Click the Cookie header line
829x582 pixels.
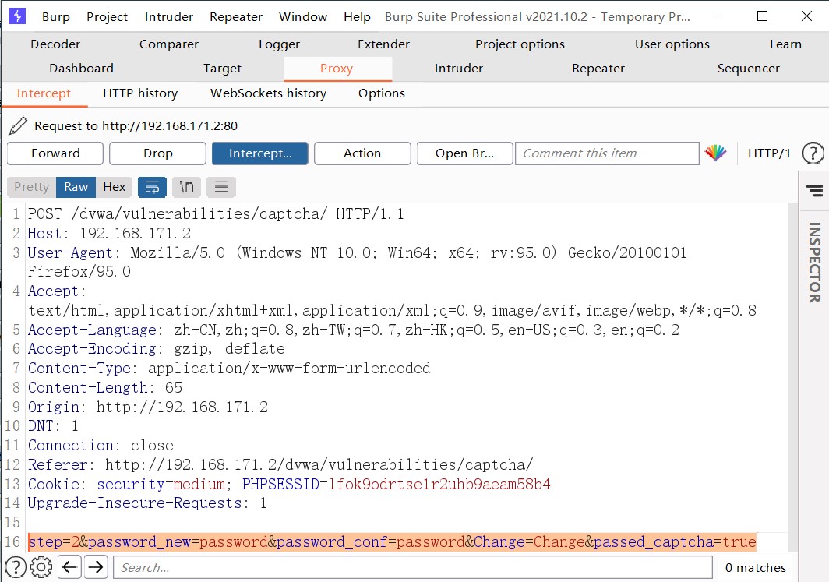pos(289,484)
